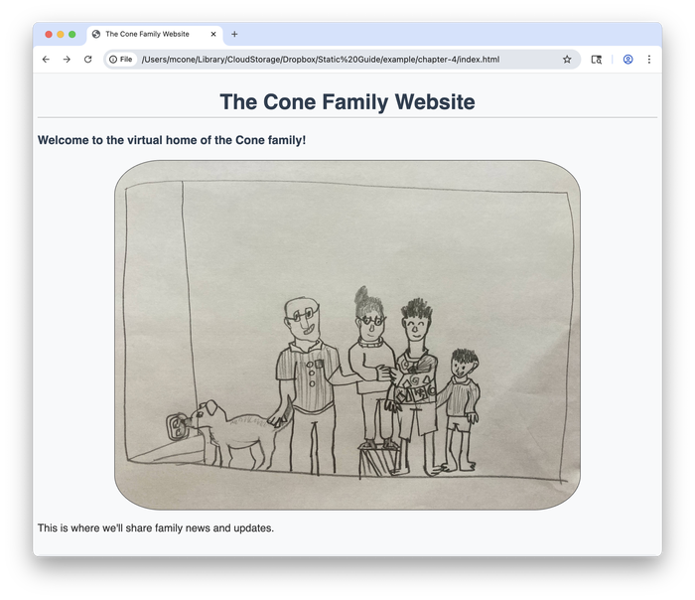Screen dimensions: 695x600
Task: Click The Cone Family Website heading
Action: coord(347,102)
